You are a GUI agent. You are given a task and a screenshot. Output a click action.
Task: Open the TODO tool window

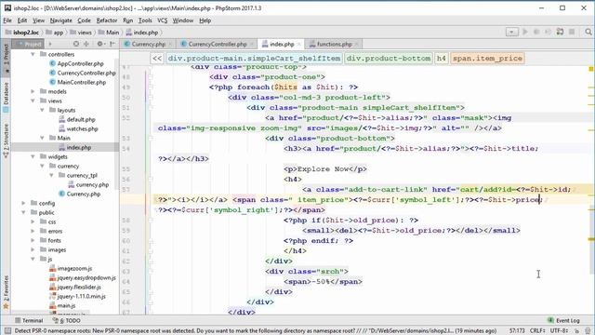[x=67, y=320]
